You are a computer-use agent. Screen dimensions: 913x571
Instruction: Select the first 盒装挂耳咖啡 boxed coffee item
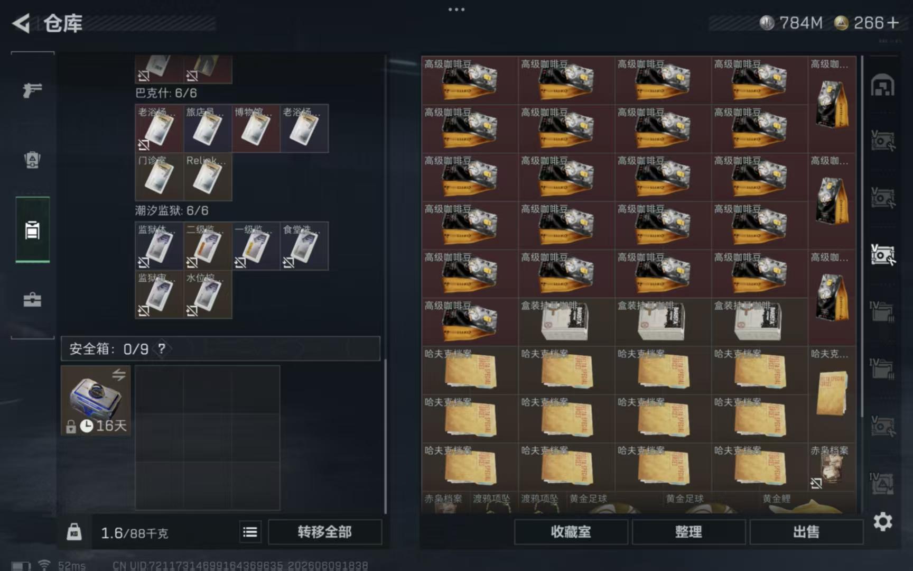click(566, 322)
